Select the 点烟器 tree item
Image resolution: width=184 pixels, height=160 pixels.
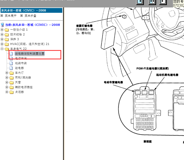[19, 92]
